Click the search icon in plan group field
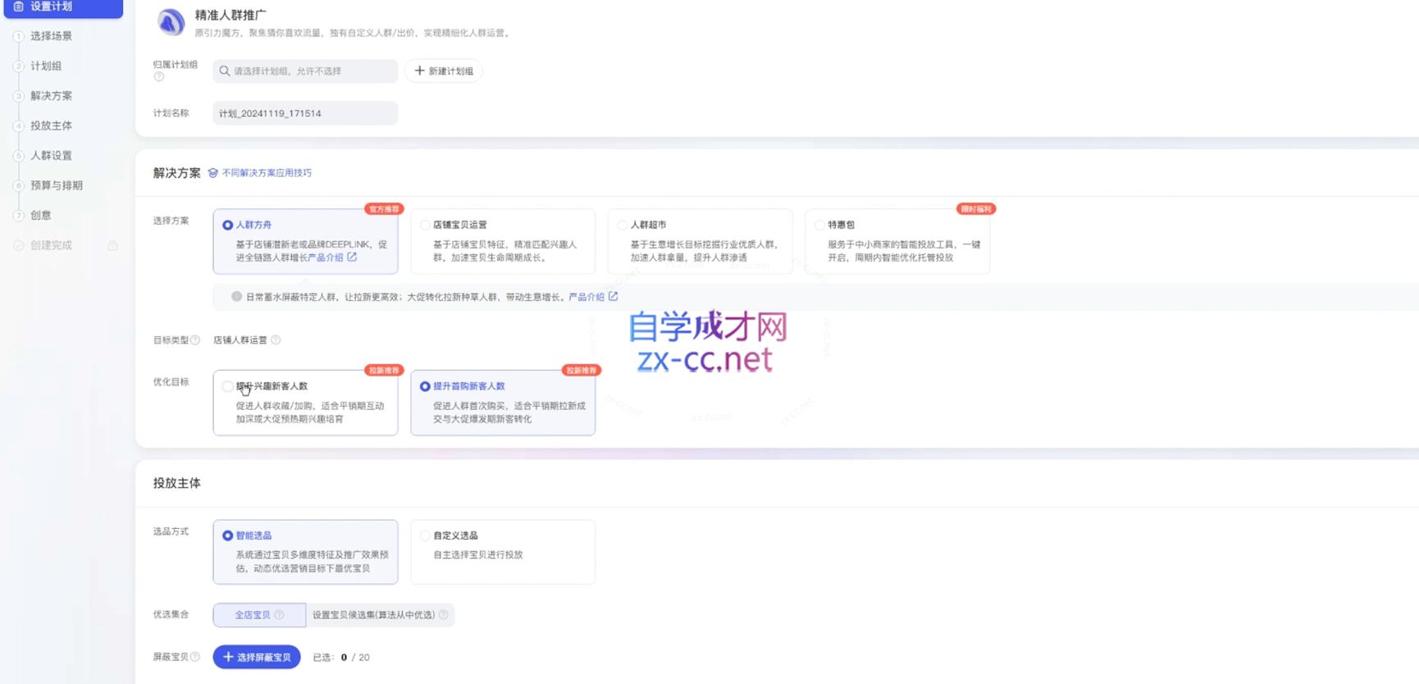Image resolution: width=1419 pixels, height=684 pixels. (x=225, y=71)
